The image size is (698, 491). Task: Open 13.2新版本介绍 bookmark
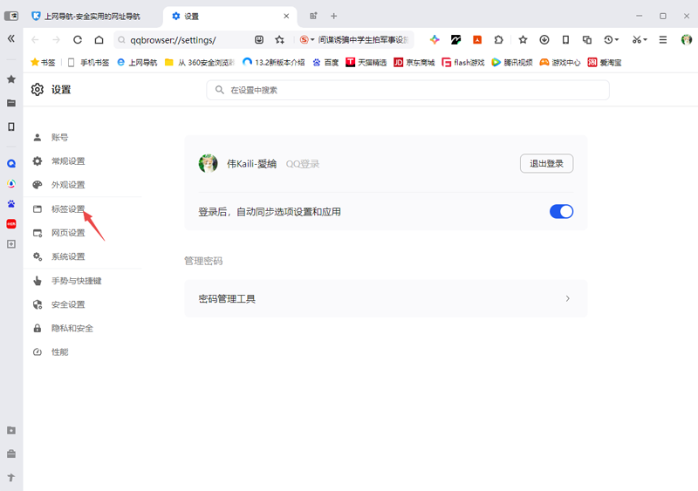pos(274,62)
